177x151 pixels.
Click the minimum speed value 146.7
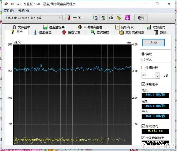click(155, 95)
